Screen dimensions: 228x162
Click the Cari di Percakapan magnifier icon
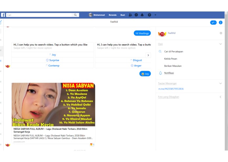click(160, 51)
